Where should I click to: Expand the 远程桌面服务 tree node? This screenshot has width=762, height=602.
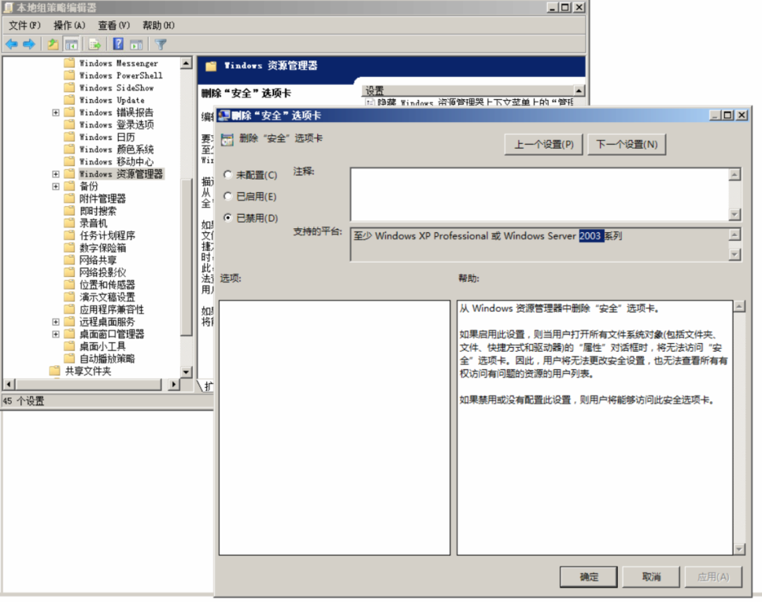point(55,322)
